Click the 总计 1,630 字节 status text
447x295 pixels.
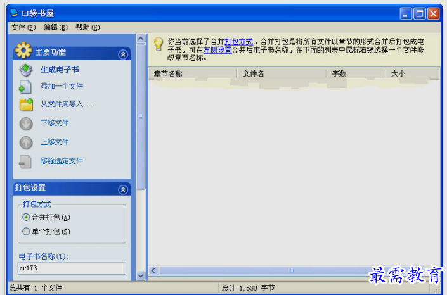pos(248,288)
